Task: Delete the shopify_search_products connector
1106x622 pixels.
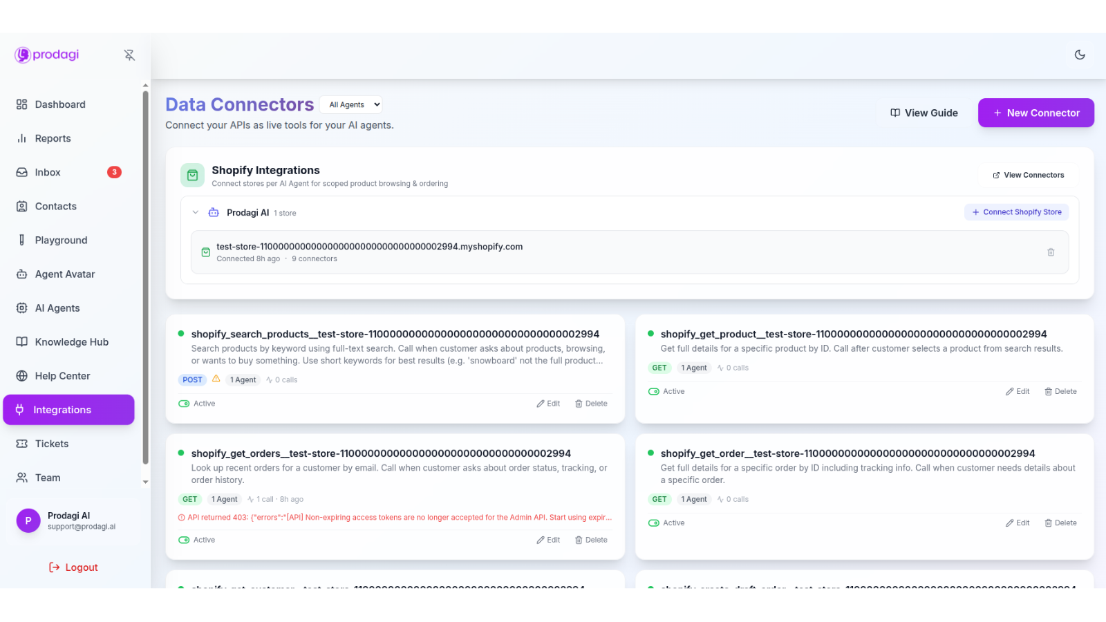Action: point(591,404)
